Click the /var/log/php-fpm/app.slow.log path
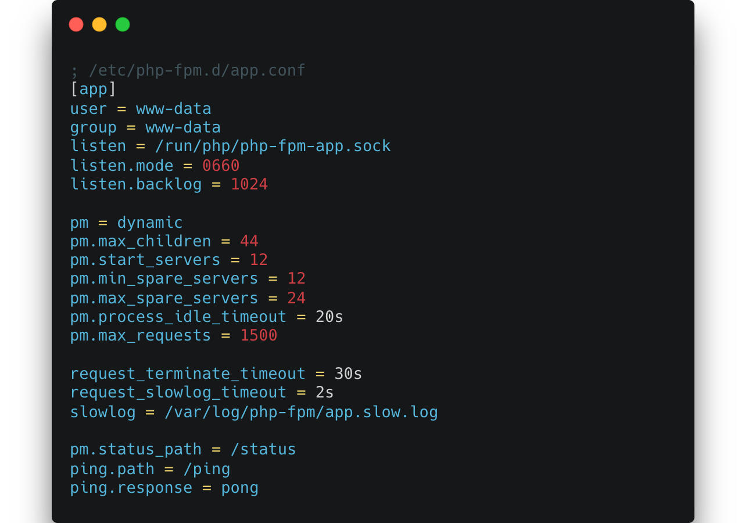Image resolution: width=745 pixels, height=523 pixels. coord(301,413)
